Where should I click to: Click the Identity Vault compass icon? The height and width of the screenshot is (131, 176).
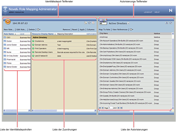[x=8, y=21]
